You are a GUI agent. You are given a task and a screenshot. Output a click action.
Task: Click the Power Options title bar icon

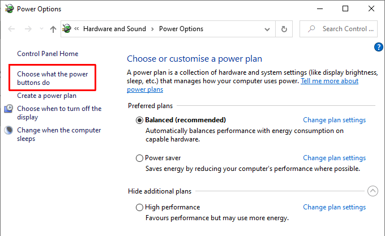tap(8, 8)
